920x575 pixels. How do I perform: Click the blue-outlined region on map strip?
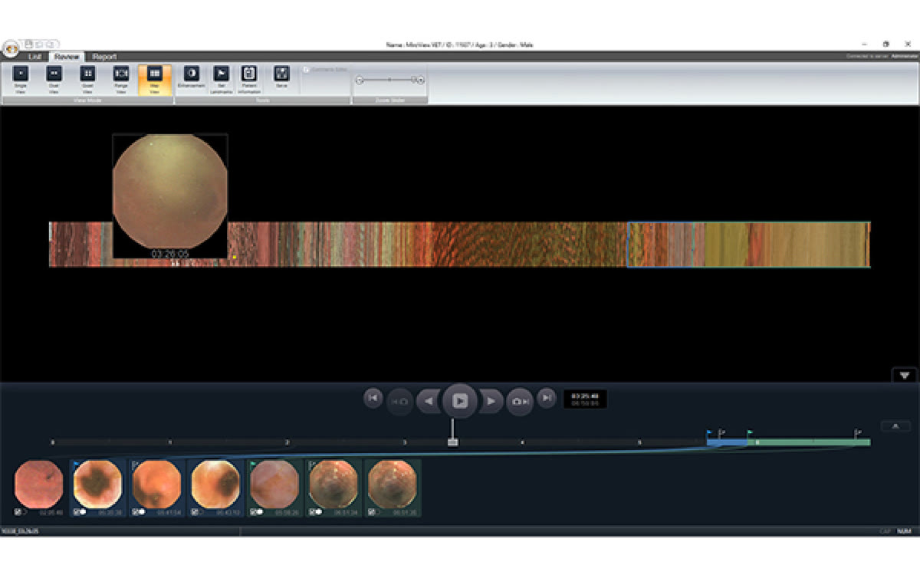coord(660,245)
